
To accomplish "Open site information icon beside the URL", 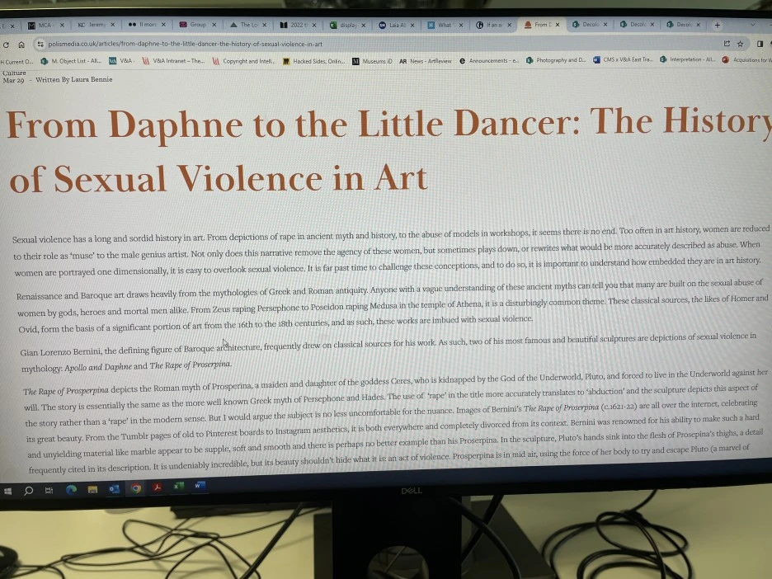I will click(40, 45).
